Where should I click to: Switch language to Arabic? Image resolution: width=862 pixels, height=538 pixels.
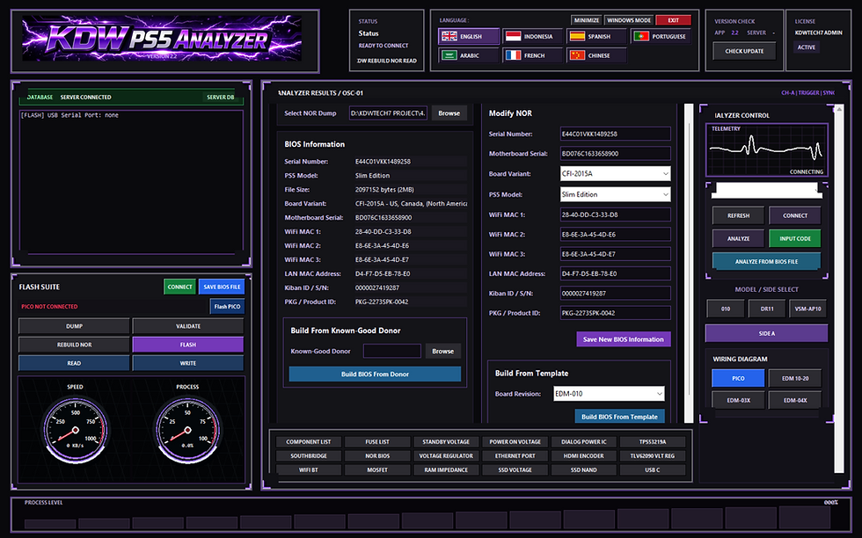coord(469,55)
